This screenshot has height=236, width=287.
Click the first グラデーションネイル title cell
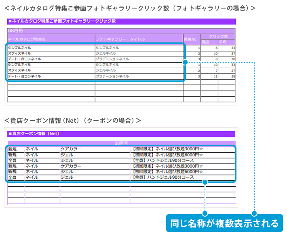[112, 59]
